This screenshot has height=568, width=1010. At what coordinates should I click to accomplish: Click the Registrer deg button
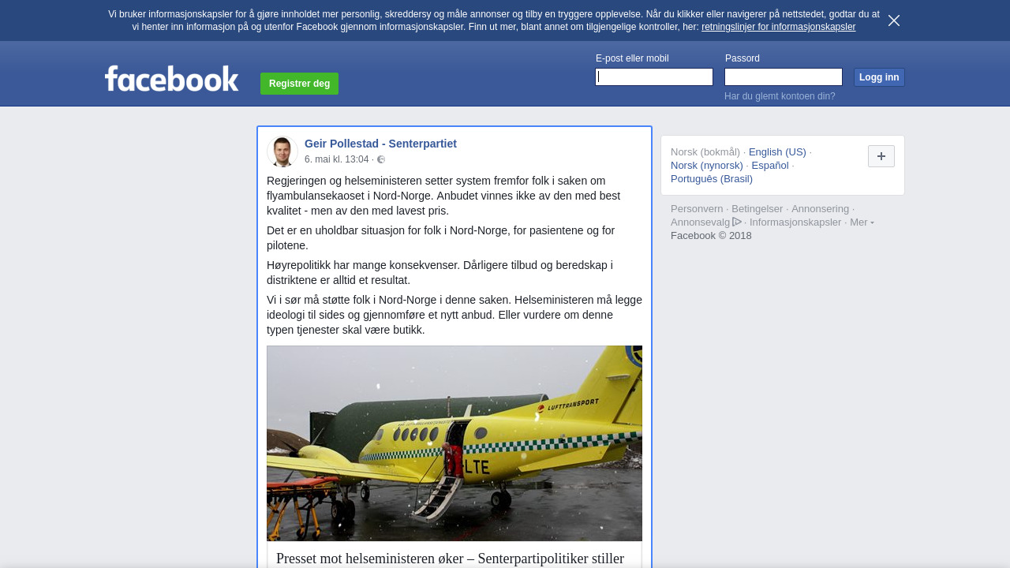point(299,84)
